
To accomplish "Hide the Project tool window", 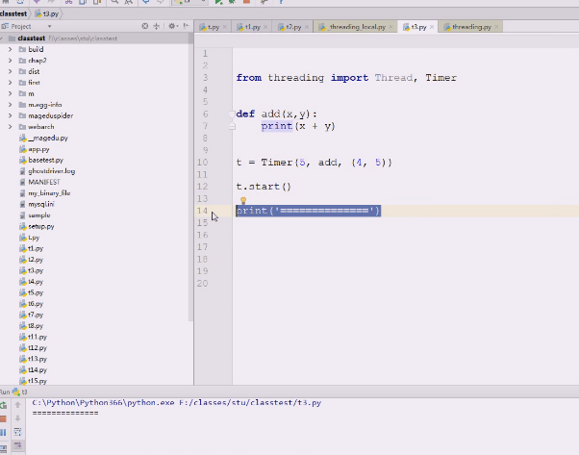I will click(x=187, y=26).
